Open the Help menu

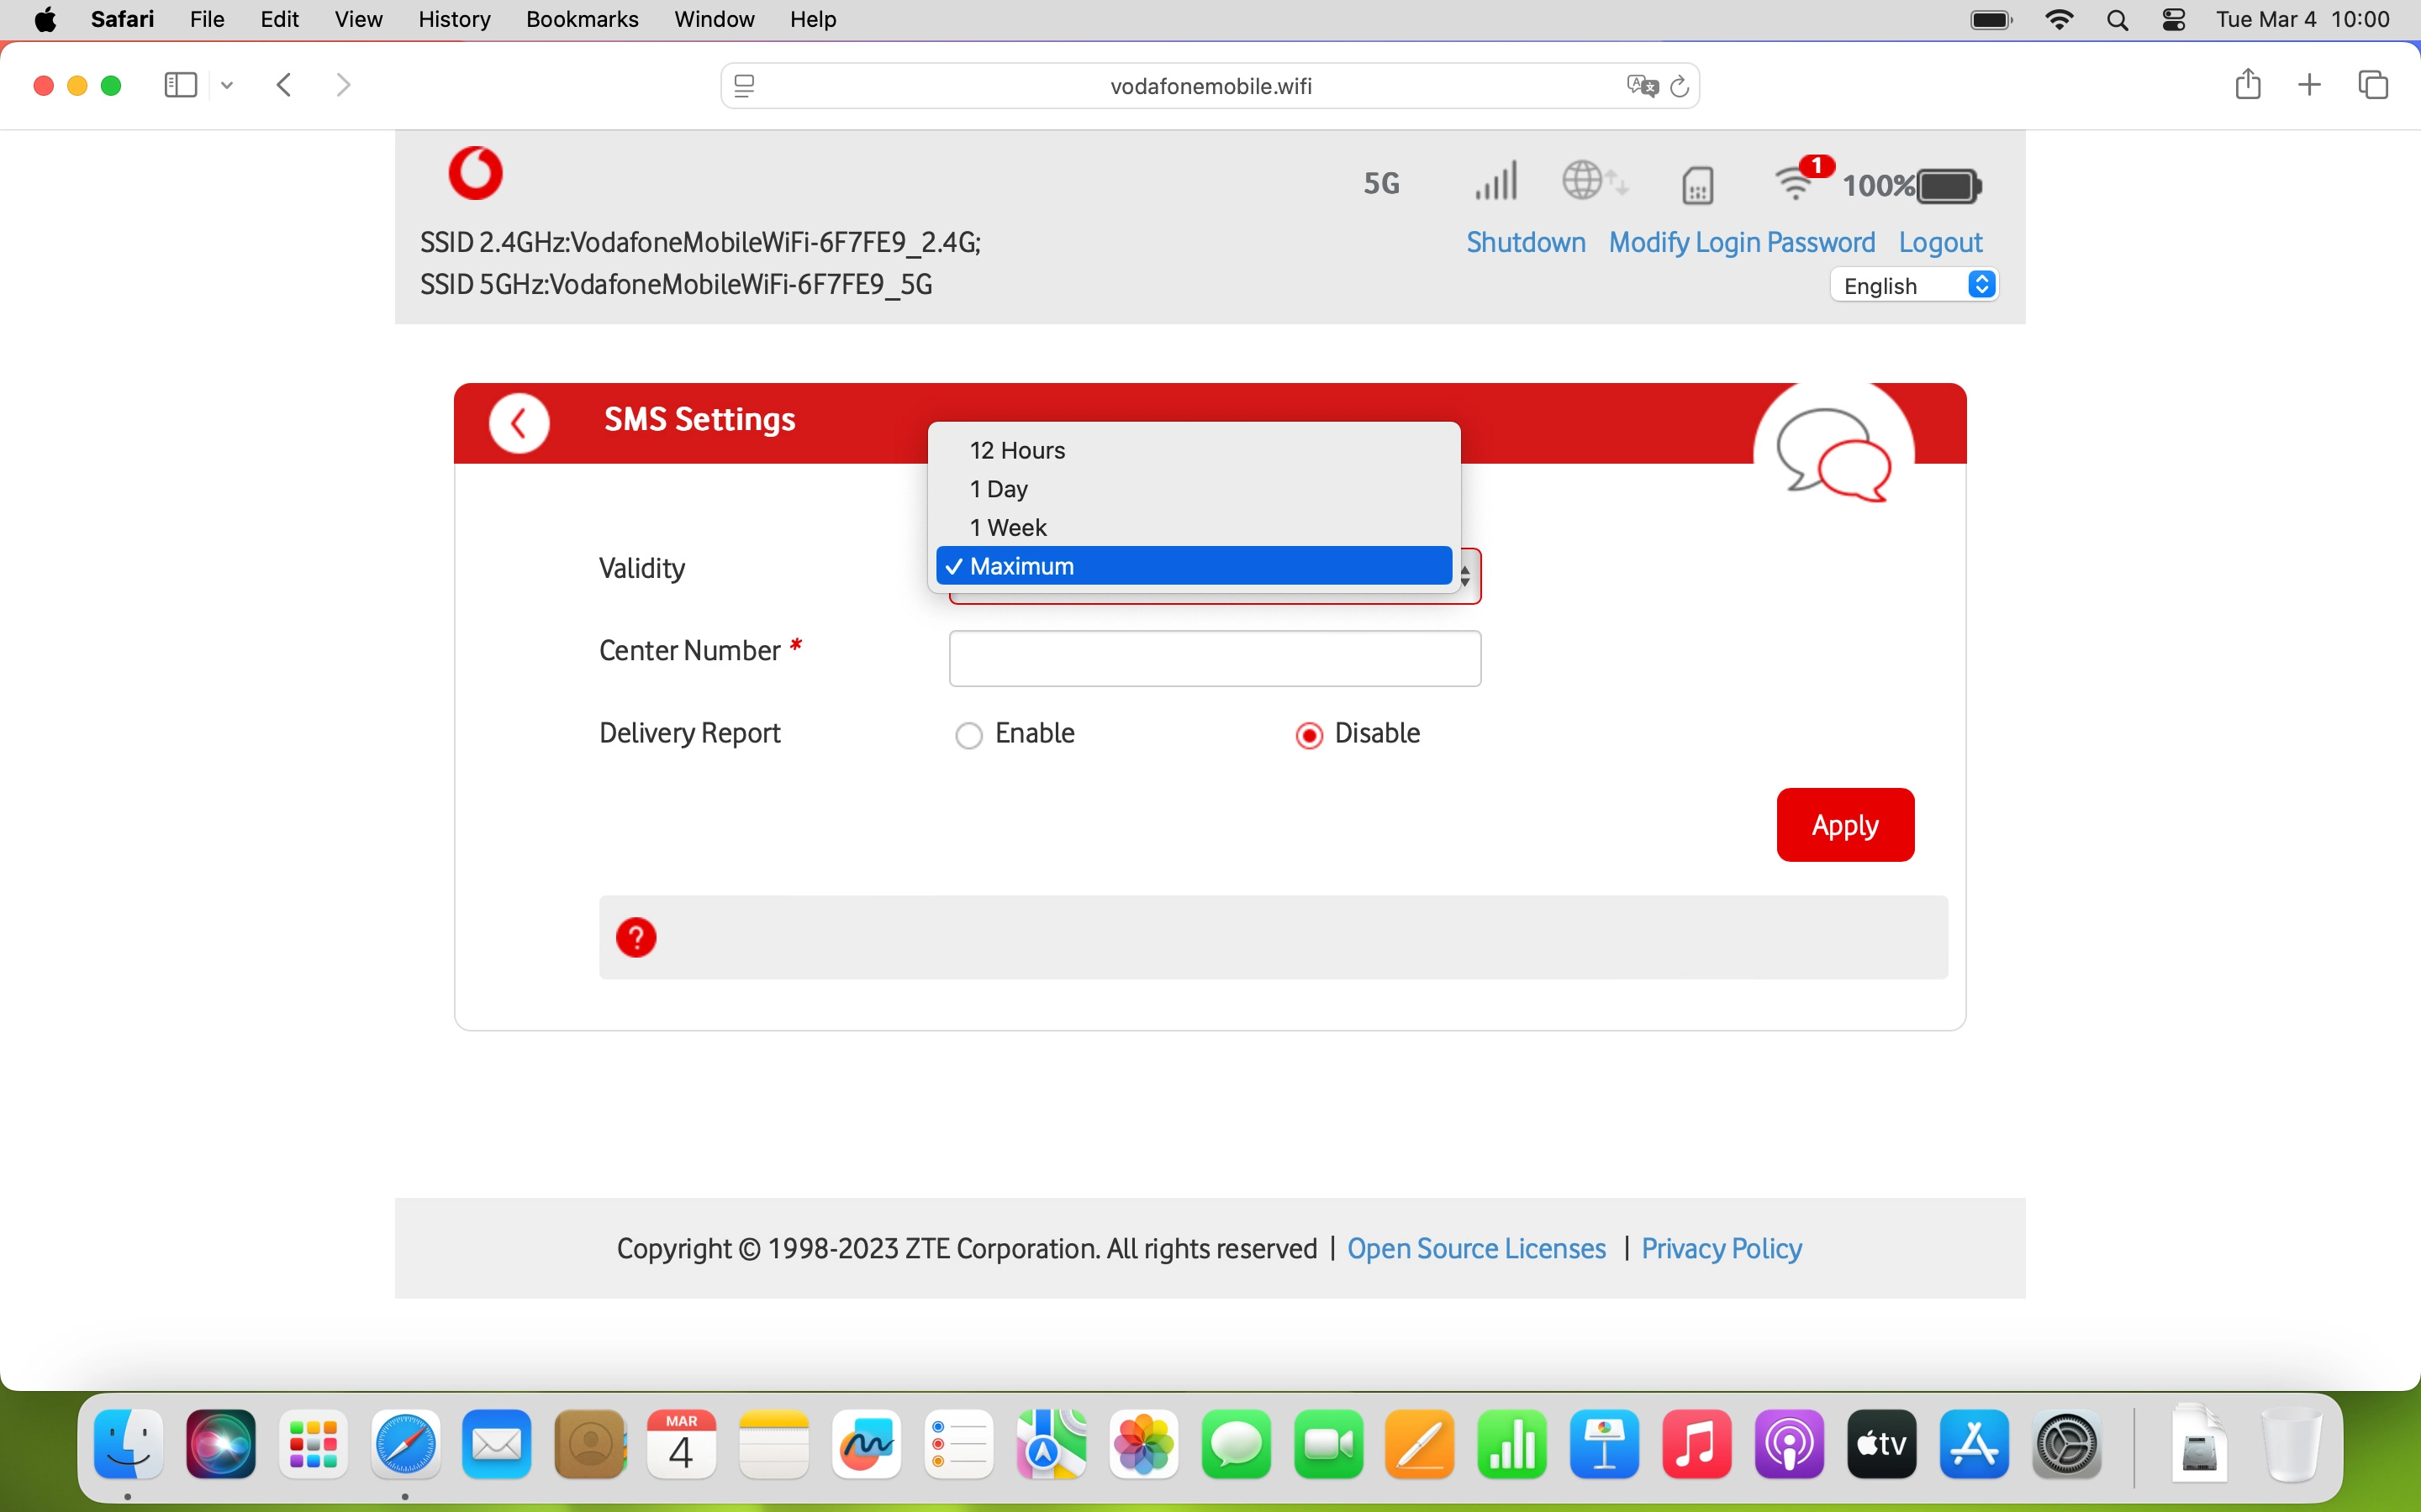[x=812, y=20]
